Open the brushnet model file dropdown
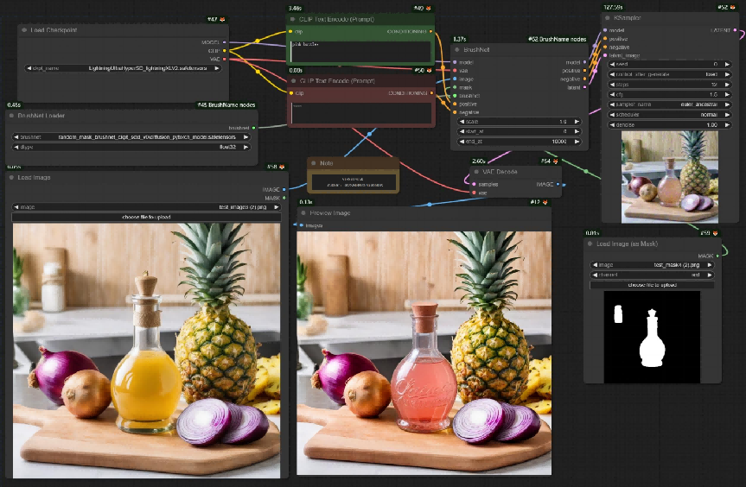Screen dimensions: 746x487 tap(131, 136)
